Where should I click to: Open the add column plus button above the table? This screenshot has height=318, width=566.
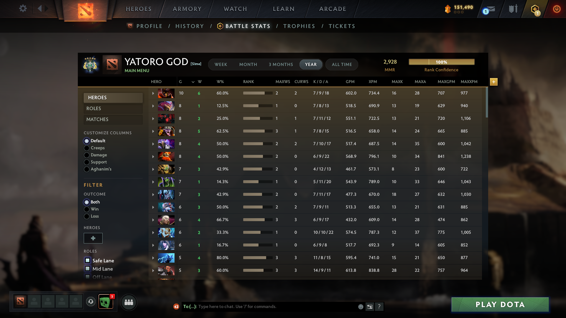[x=493, y=82]
